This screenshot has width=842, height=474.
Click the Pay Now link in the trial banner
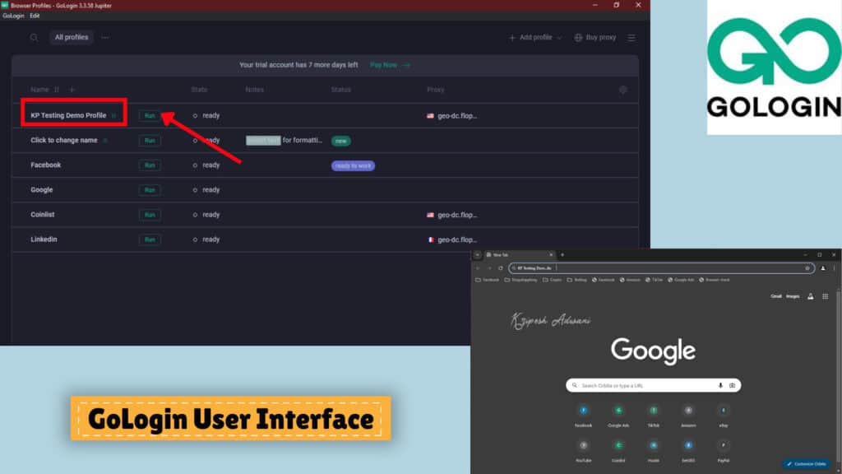pos(383,65)
